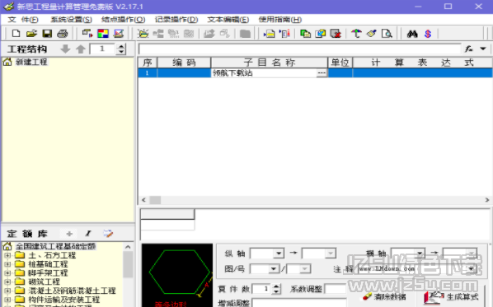Open the 记录操作(D) menu

coord(176,20)
